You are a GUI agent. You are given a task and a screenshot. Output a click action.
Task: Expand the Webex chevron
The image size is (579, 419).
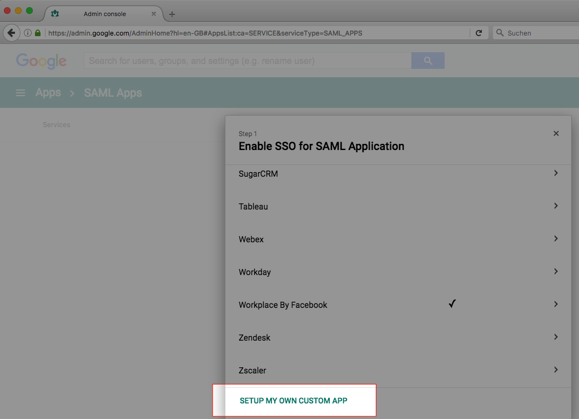556,239
